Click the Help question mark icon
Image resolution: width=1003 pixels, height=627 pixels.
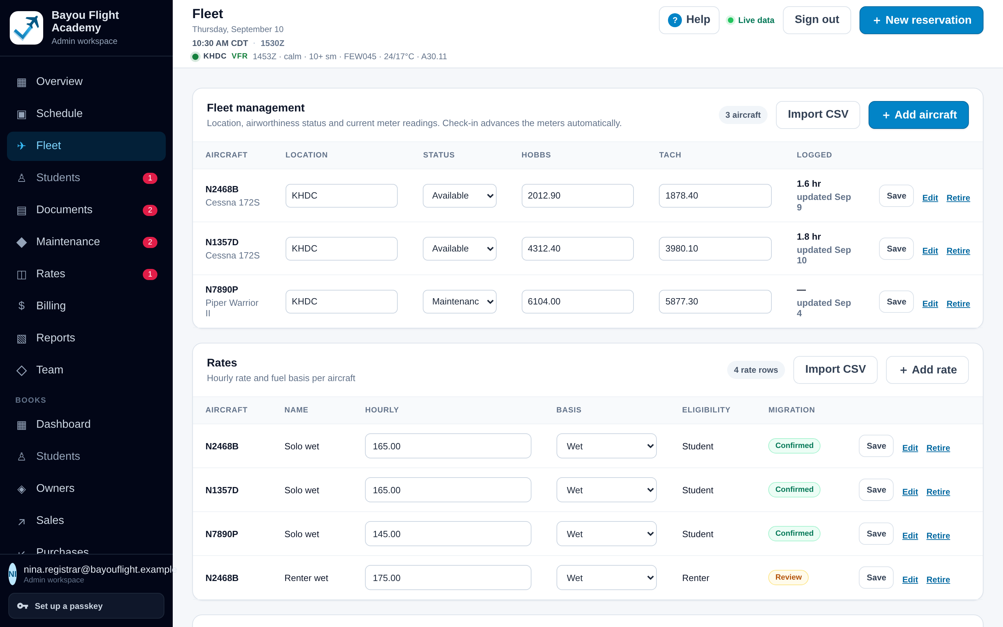tap(675, 20)
